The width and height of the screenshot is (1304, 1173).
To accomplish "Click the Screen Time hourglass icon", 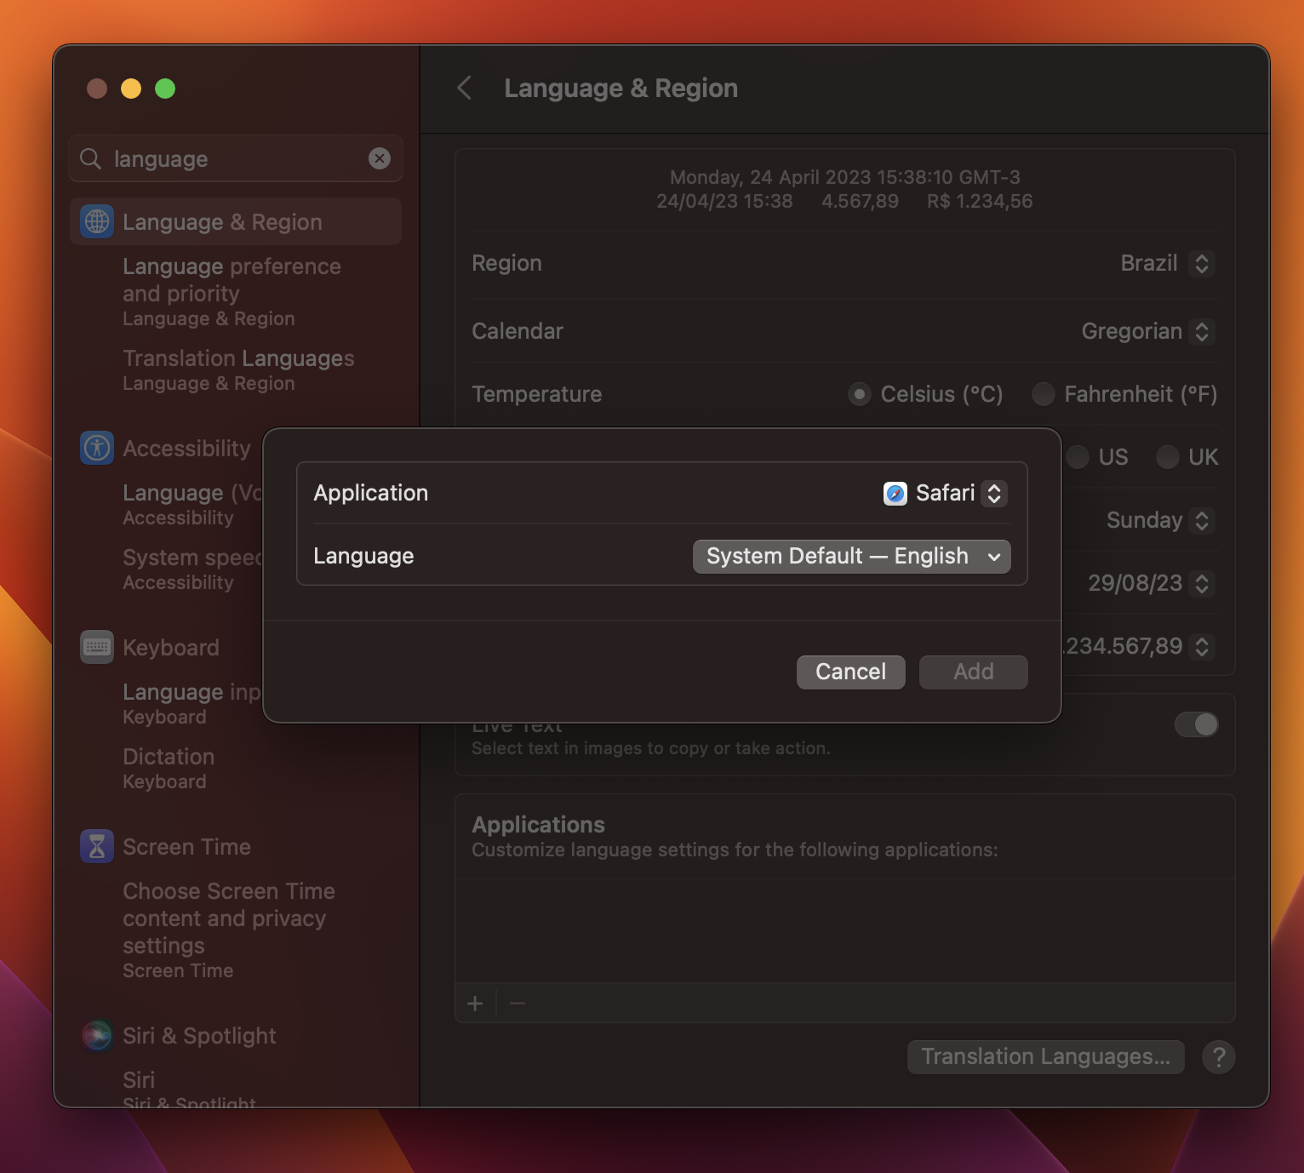I will point(97,846).
